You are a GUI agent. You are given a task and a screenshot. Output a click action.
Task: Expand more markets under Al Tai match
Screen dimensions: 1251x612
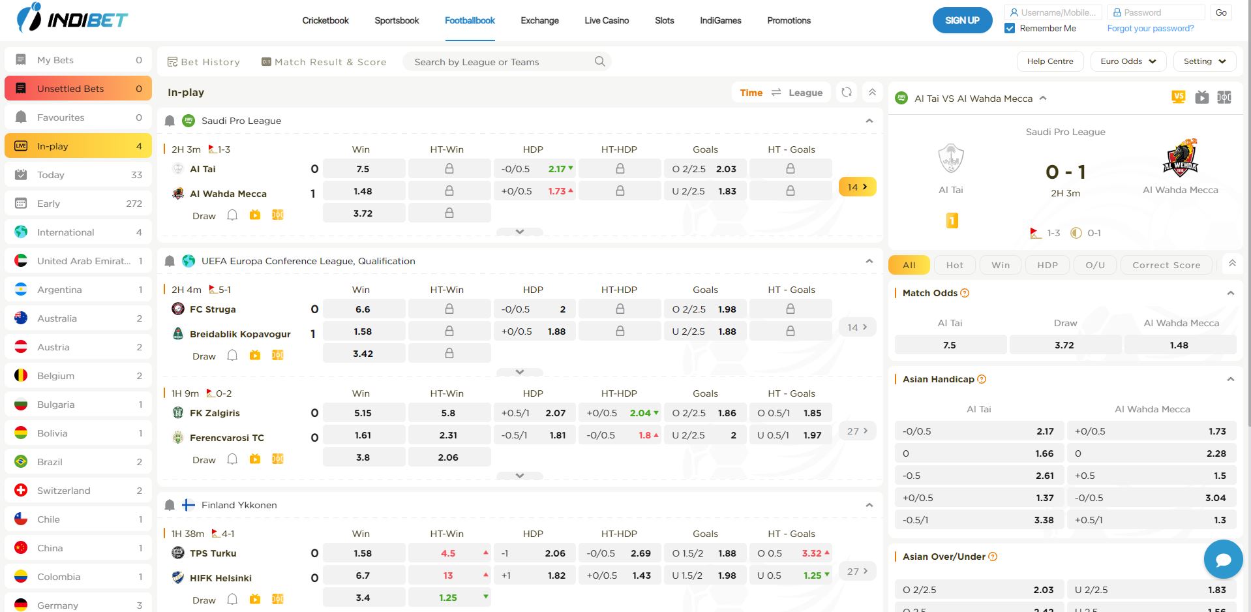pyautogui.click(x=520, y=232)
